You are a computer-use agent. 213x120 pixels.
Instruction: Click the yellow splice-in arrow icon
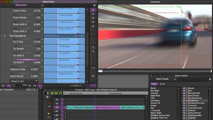click(x=49, y=106)
